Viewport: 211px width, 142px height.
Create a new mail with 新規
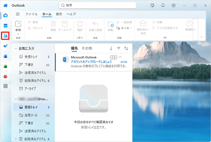tap(18, 26)
